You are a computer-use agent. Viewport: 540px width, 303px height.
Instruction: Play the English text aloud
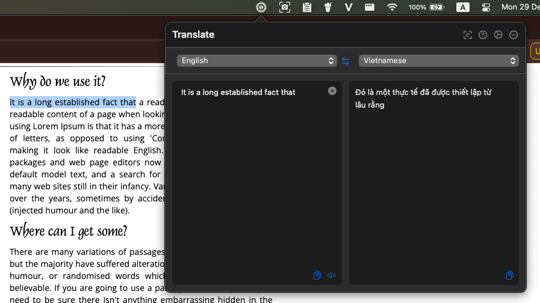[x=331, y=275]
